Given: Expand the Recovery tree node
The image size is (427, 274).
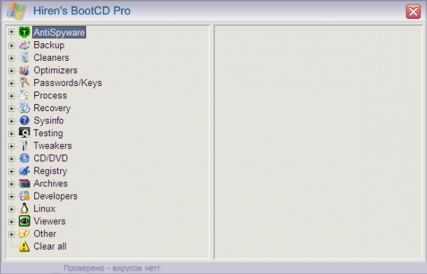Looking at the screenshot, I should coord(11,108).
